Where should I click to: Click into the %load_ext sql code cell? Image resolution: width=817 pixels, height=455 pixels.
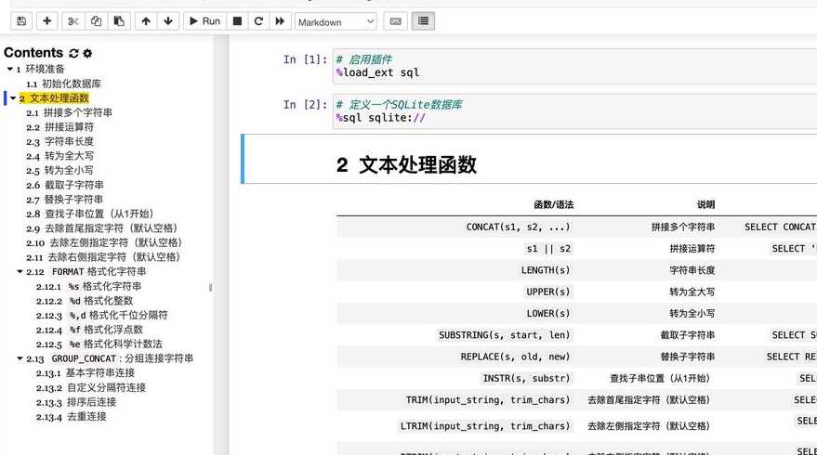point(574,66)
